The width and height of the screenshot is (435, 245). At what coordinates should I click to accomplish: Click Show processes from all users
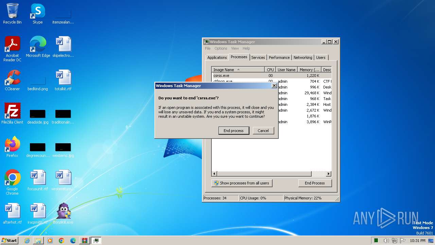coord(242,183)
